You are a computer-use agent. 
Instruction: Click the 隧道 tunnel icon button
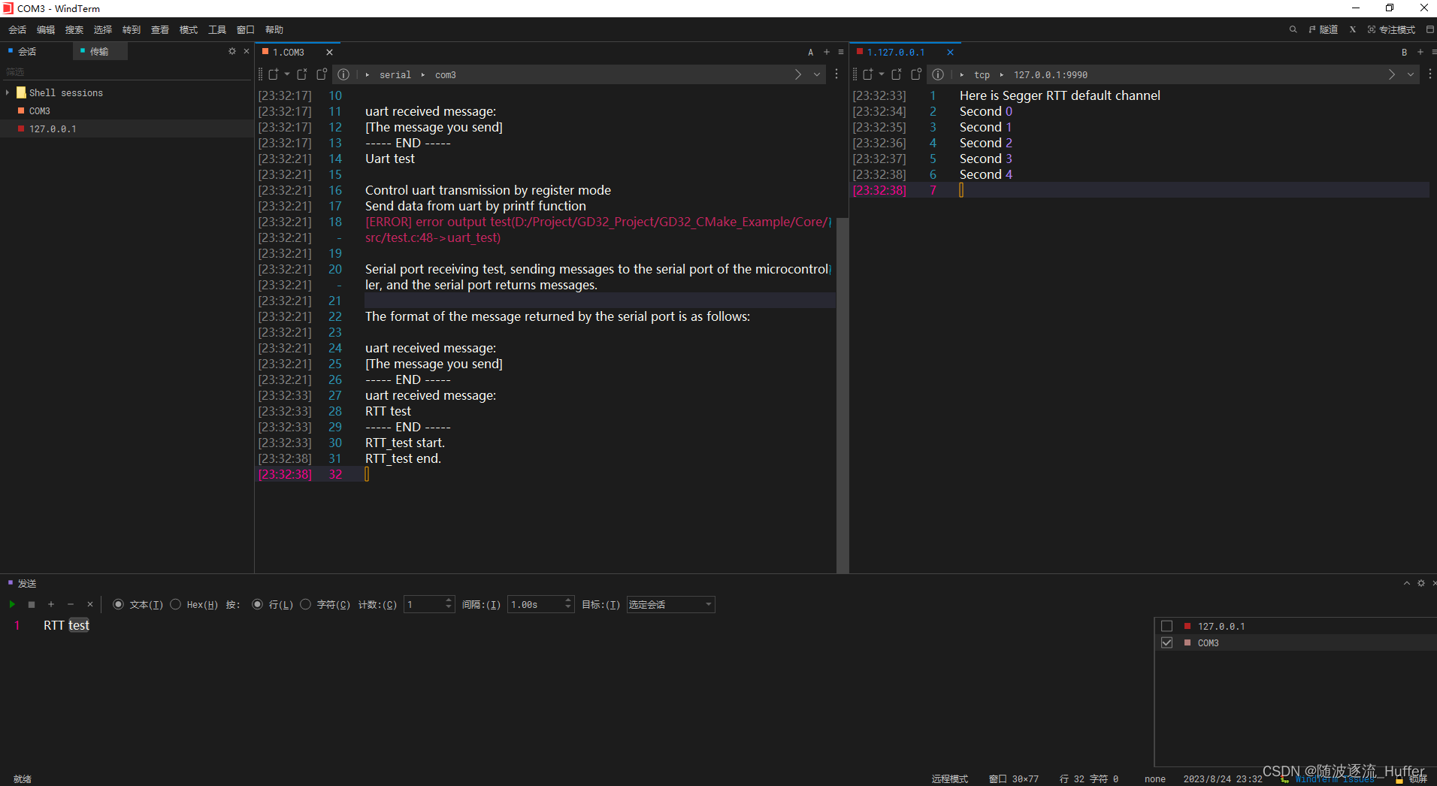[1323, 29]
